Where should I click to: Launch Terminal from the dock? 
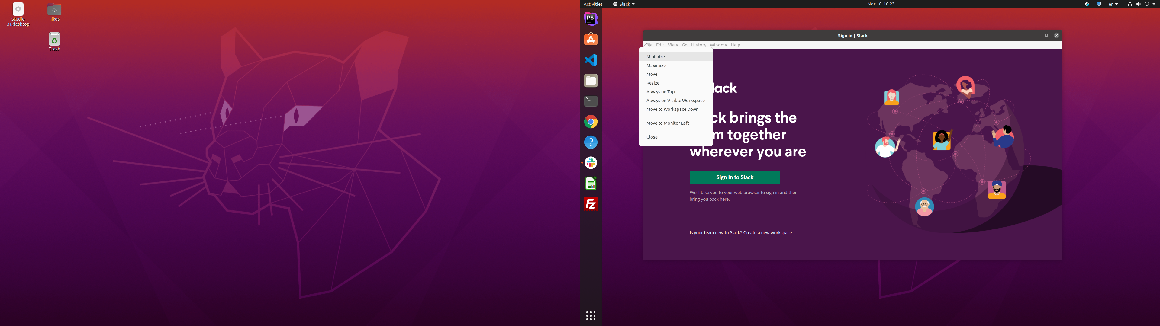(x=591, y=101)
